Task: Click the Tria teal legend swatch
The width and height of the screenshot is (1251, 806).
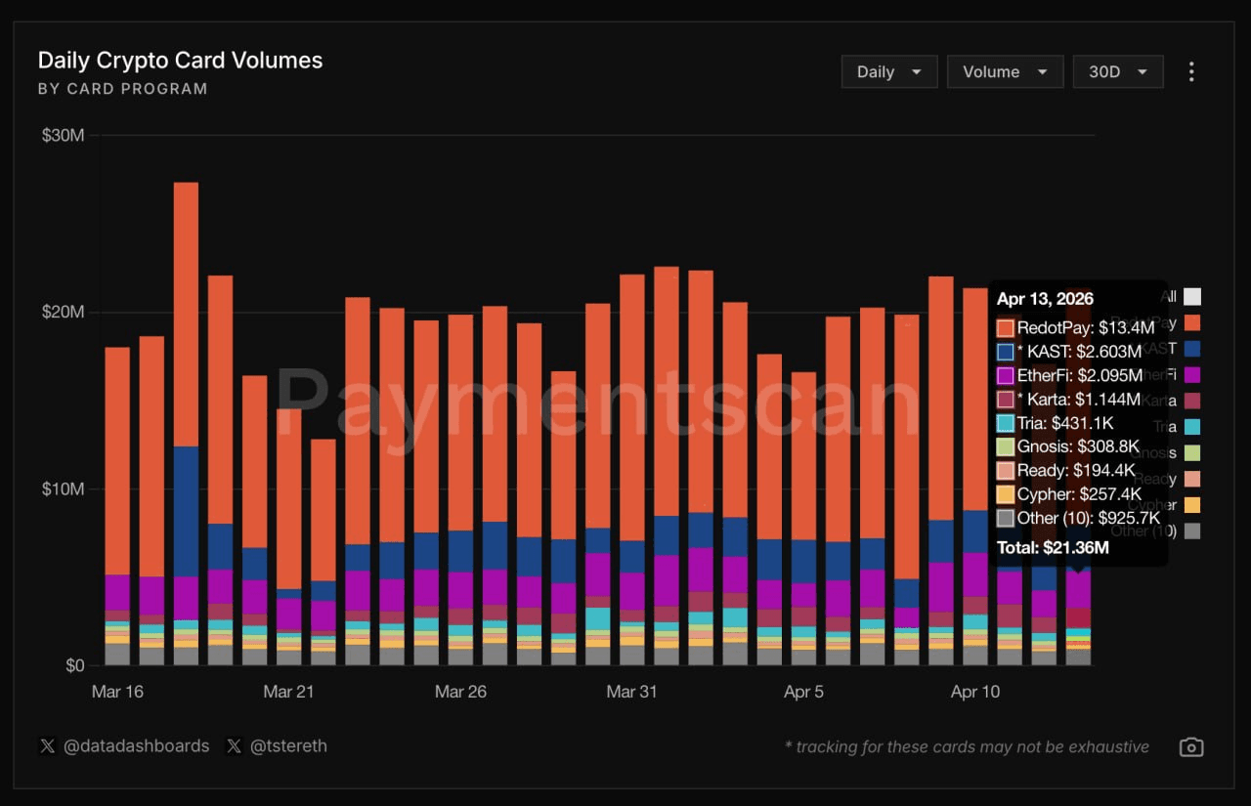Action: click(x=1191, y=427)
